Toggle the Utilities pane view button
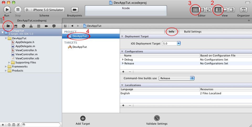Viewport: 252px width, 127px height. point(232,10)
